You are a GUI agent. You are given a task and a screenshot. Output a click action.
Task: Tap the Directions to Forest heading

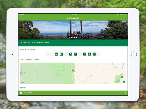(30, 60)
